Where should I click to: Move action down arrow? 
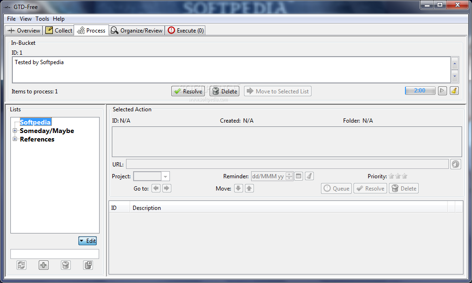tap(238, 188)
